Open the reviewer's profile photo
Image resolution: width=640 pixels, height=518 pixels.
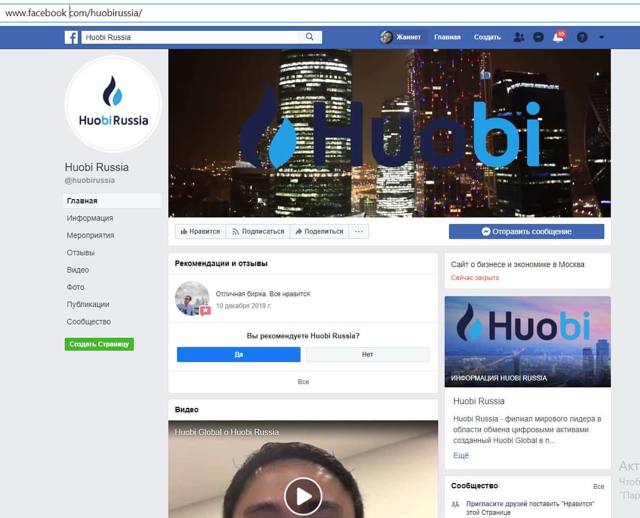(192, 298)
